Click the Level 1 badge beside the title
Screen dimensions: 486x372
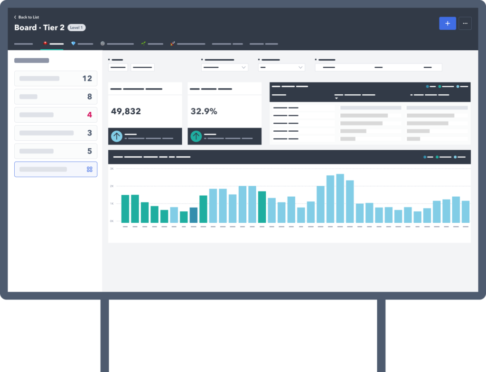coord(76,27)
